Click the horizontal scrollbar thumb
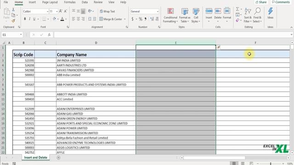Image resolution: width=294 pixels, height=165 pixels. click(x=215, y=158)
